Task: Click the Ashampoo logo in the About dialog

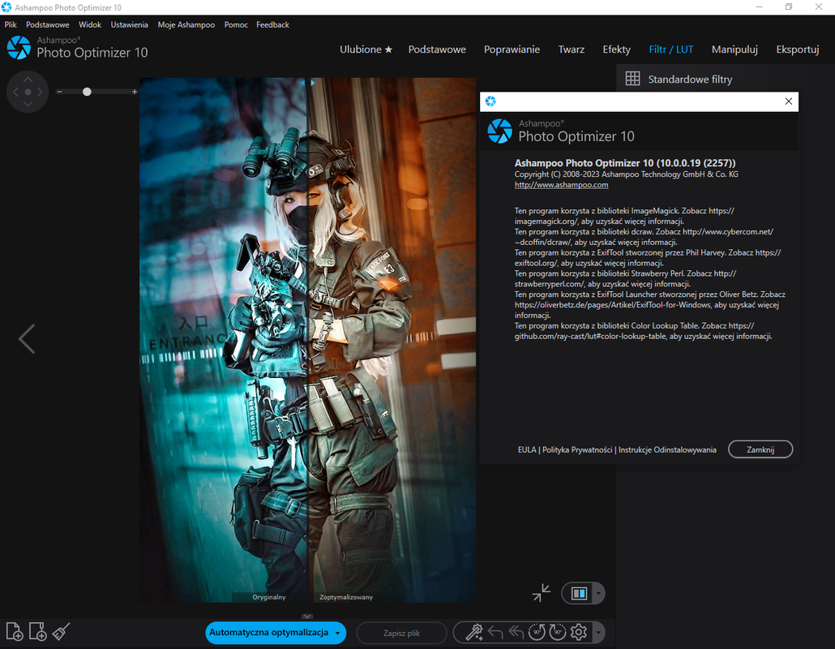Action: pos(499,131)
